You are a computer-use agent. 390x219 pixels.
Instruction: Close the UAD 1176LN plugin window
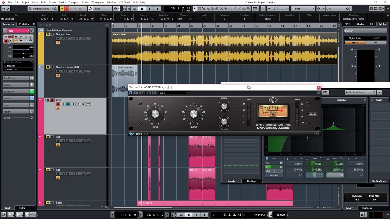pos(318,88)
